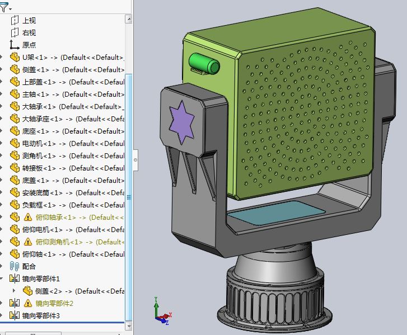Select 右视 plane label

[x=29, y=32]
